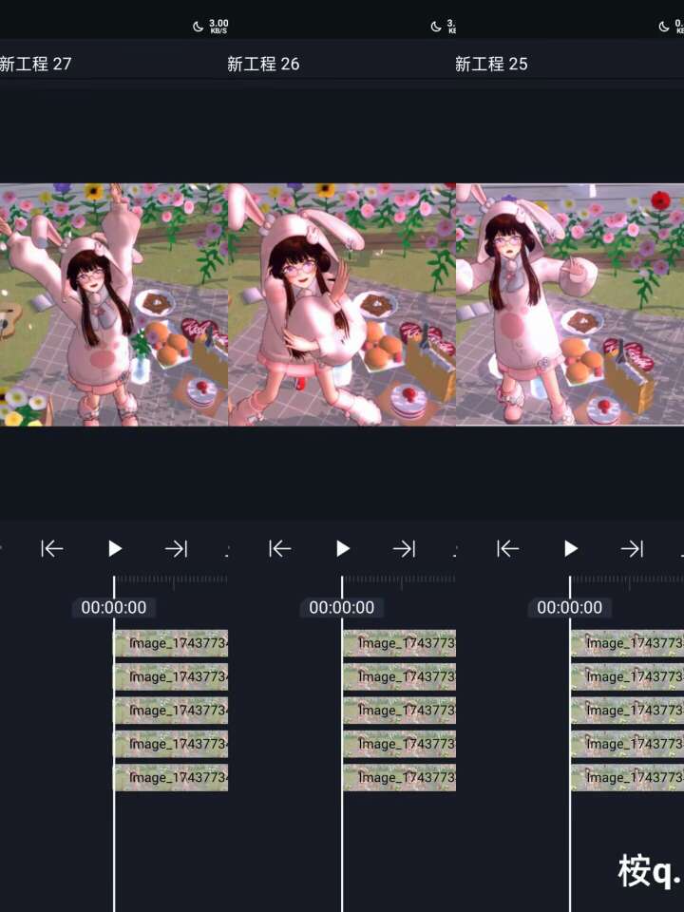The image size is (684, 912).
Task: Click the 00:00:00 timecode of 新工程 26
Action: click(341, 608)
